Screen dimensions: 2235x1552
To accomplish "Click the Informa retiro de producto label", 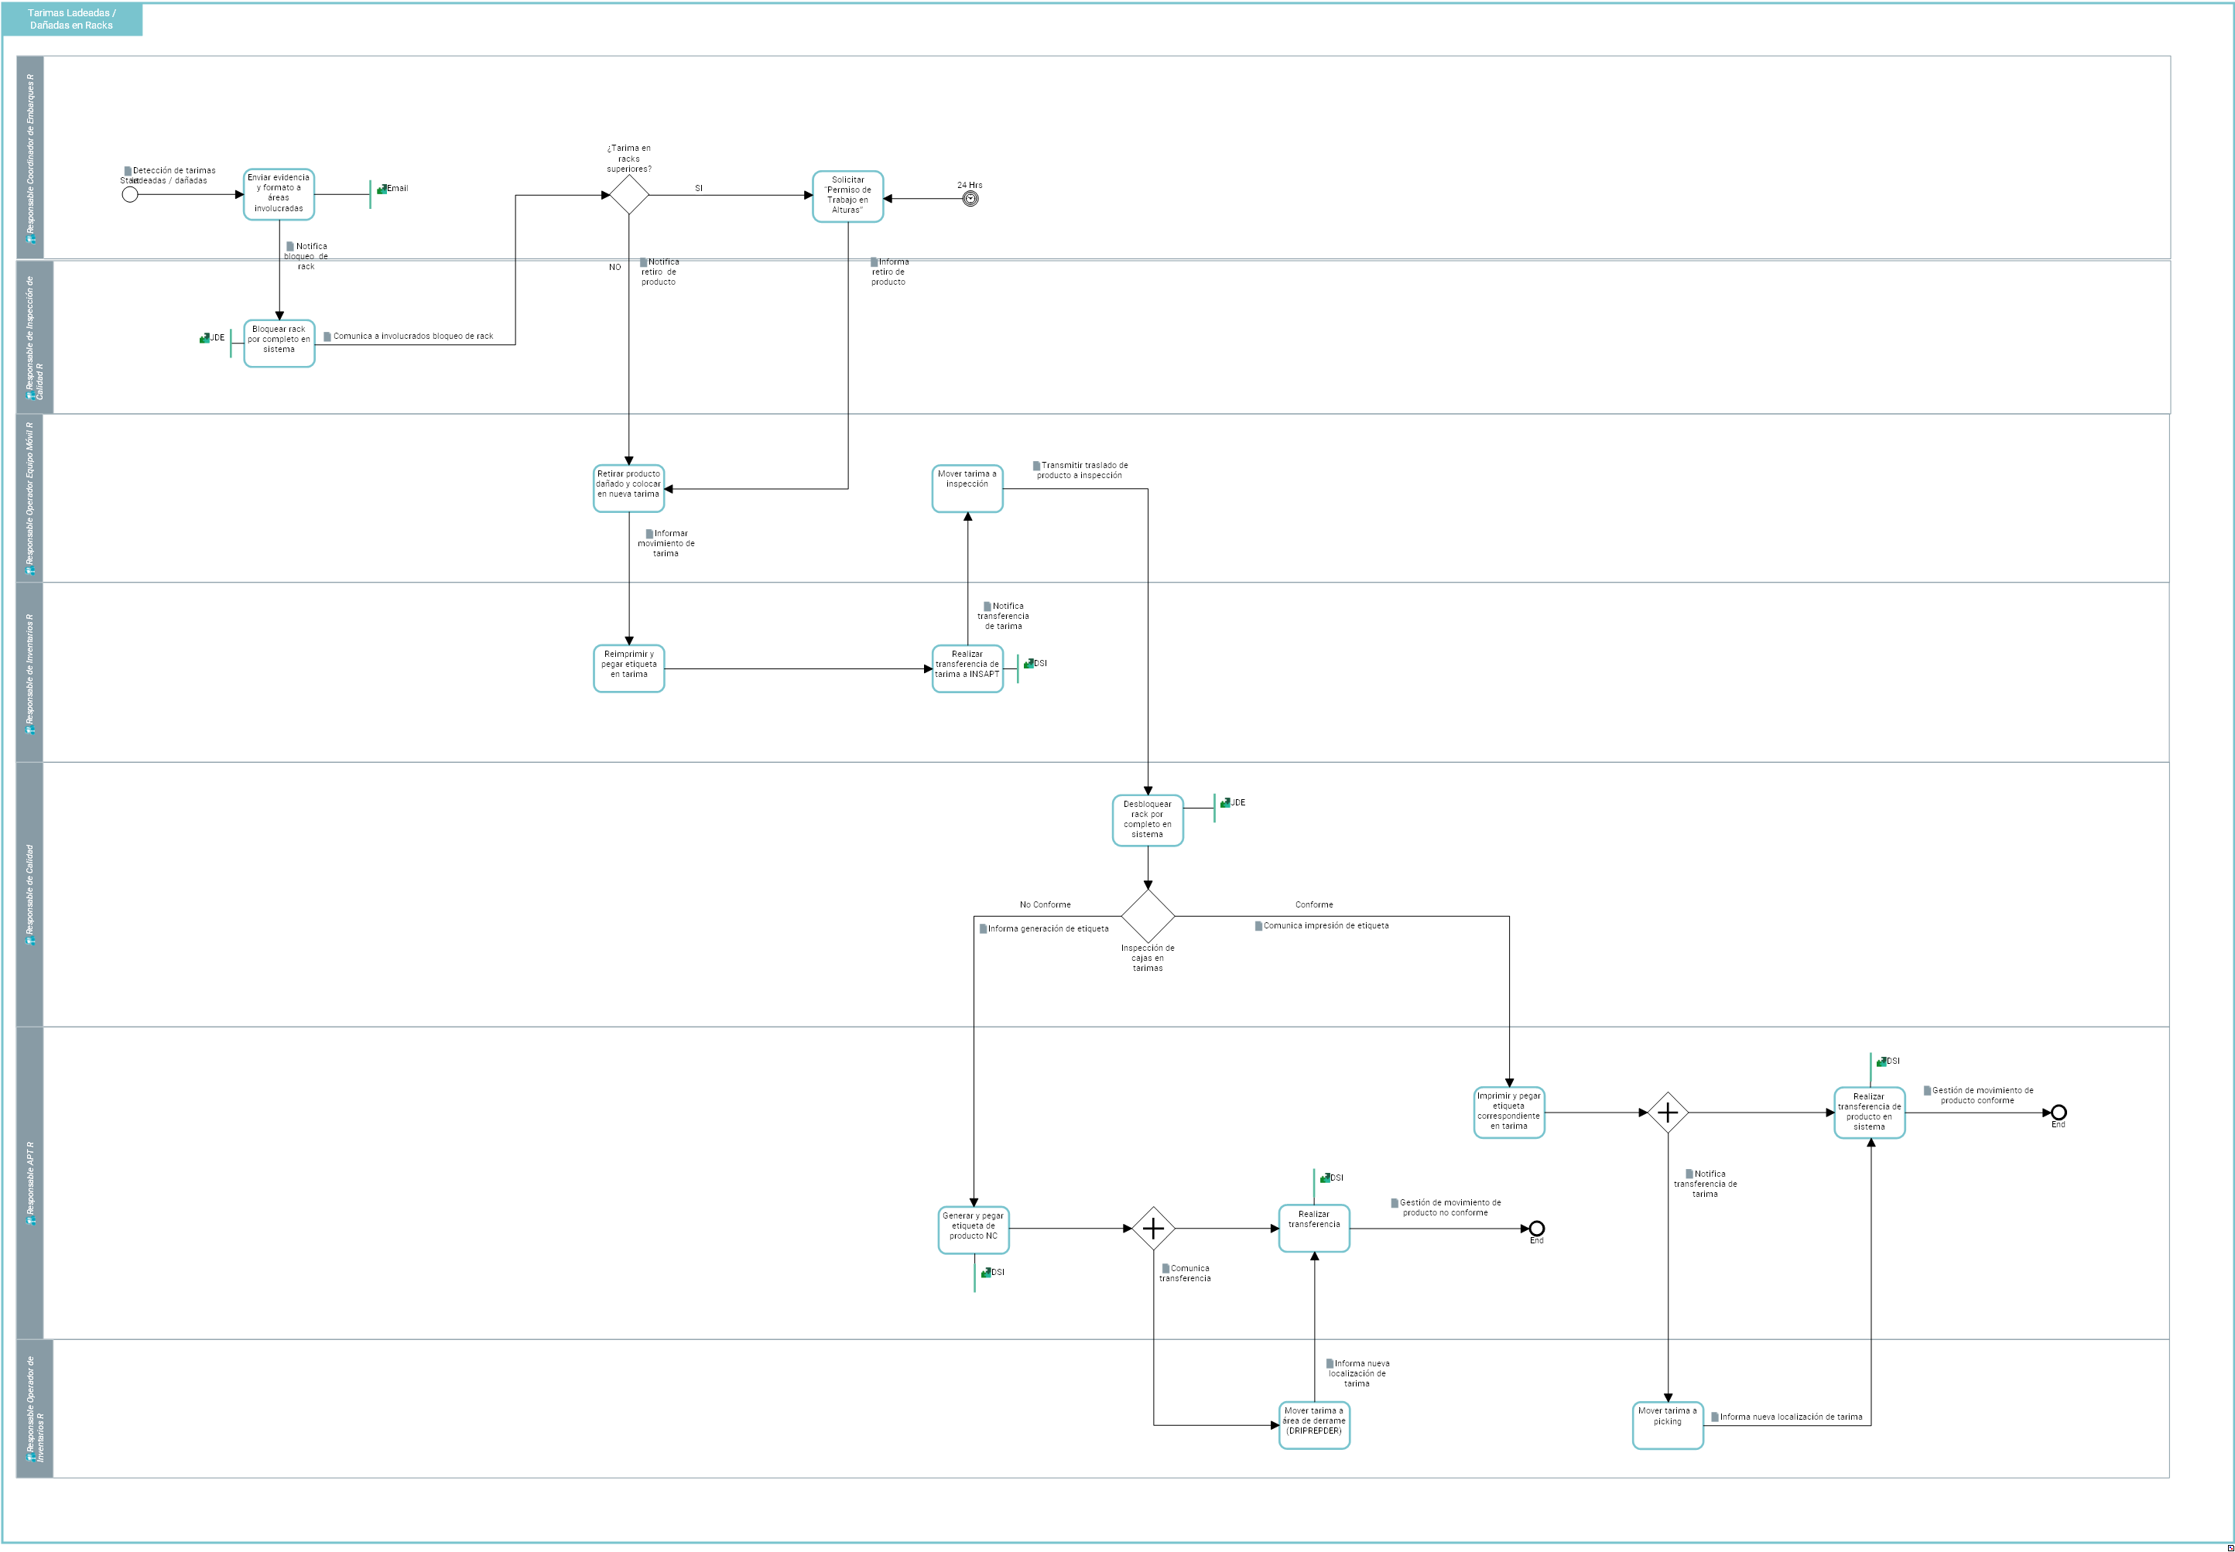I will 889,272.
